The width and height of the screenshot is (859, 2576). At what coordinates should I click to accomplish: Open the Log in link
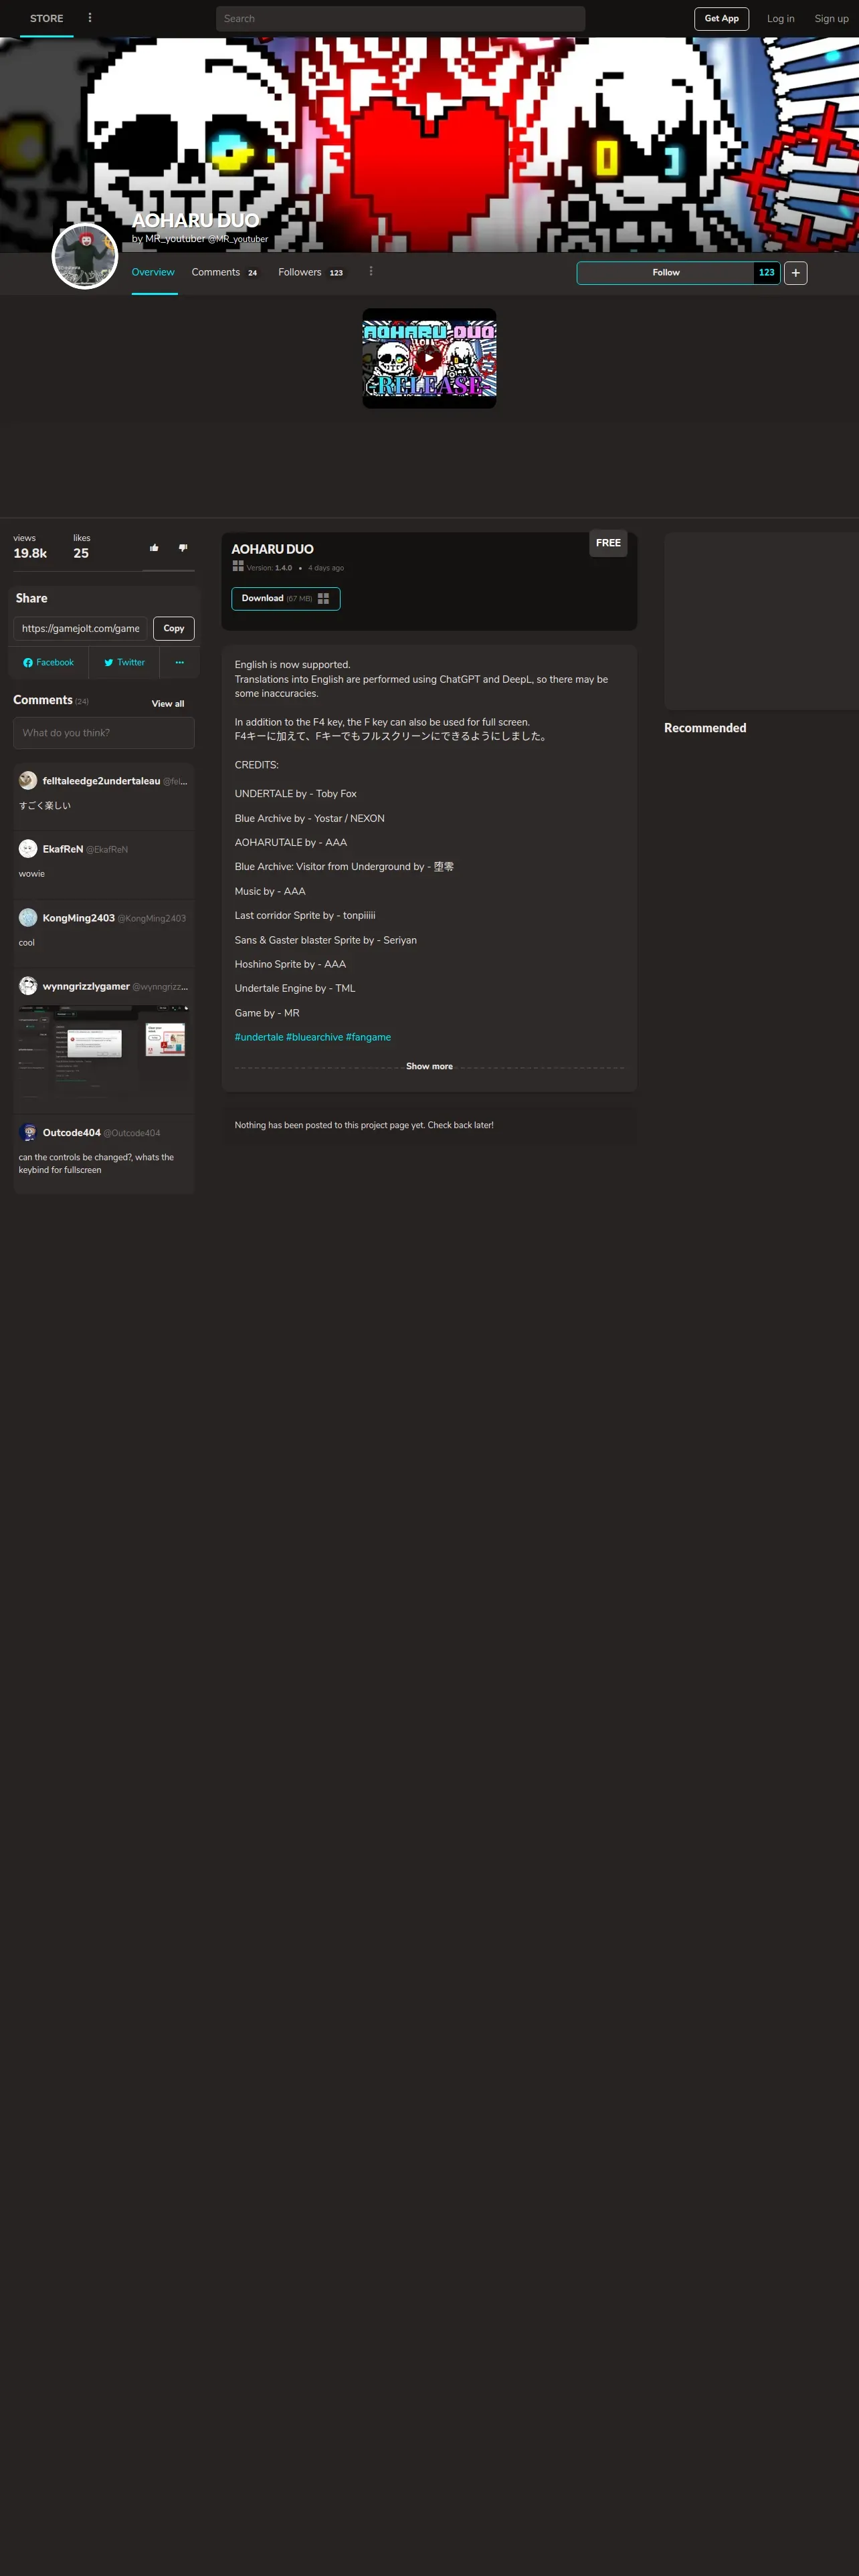(x=780, y=18)
